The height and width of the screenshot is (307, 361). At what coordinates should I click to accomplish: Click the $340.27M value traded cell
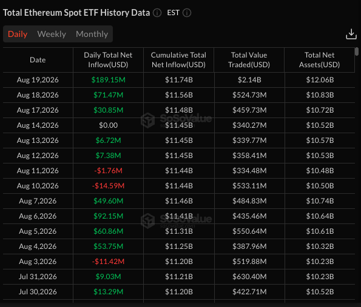click(249, 125)
